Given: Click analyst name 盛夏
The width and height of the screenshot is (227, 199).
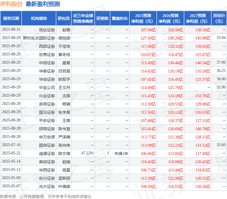Looking at the screenshot, I should 66,63.
